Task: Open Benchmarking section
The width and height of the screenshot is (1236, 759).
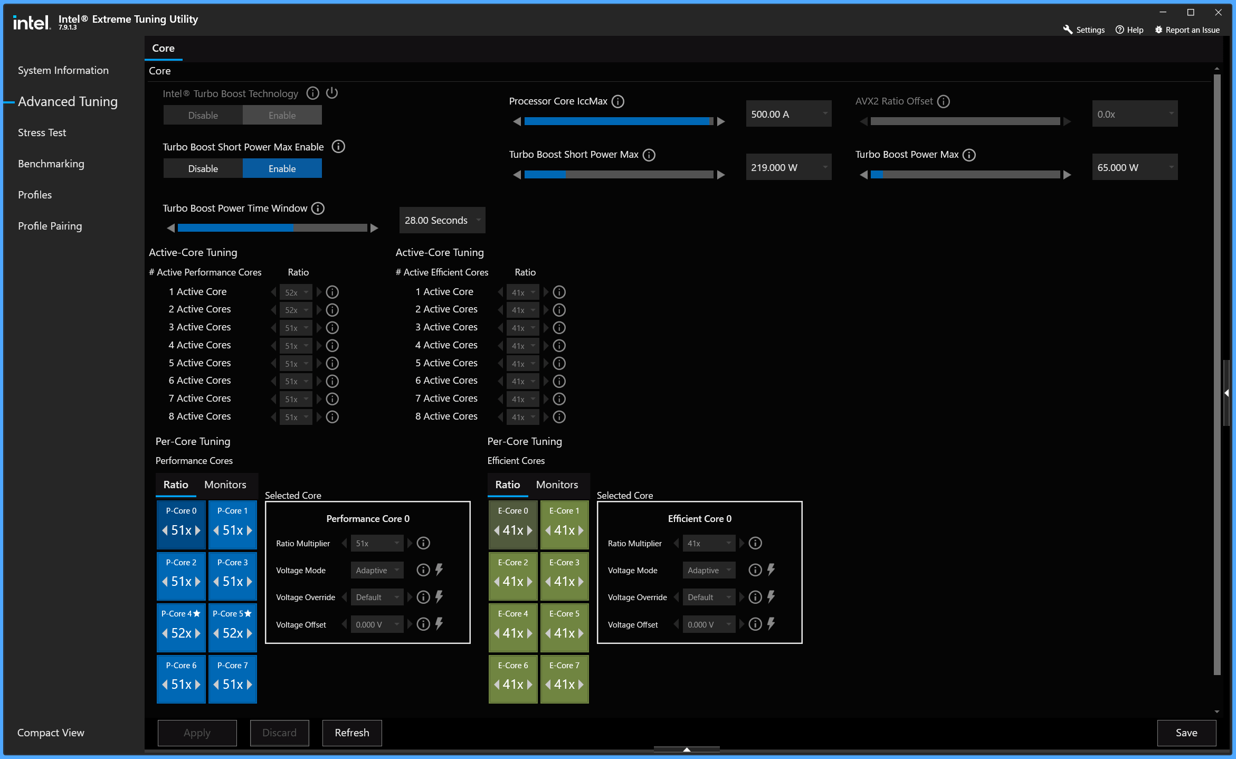Action: tap(51, 164)
